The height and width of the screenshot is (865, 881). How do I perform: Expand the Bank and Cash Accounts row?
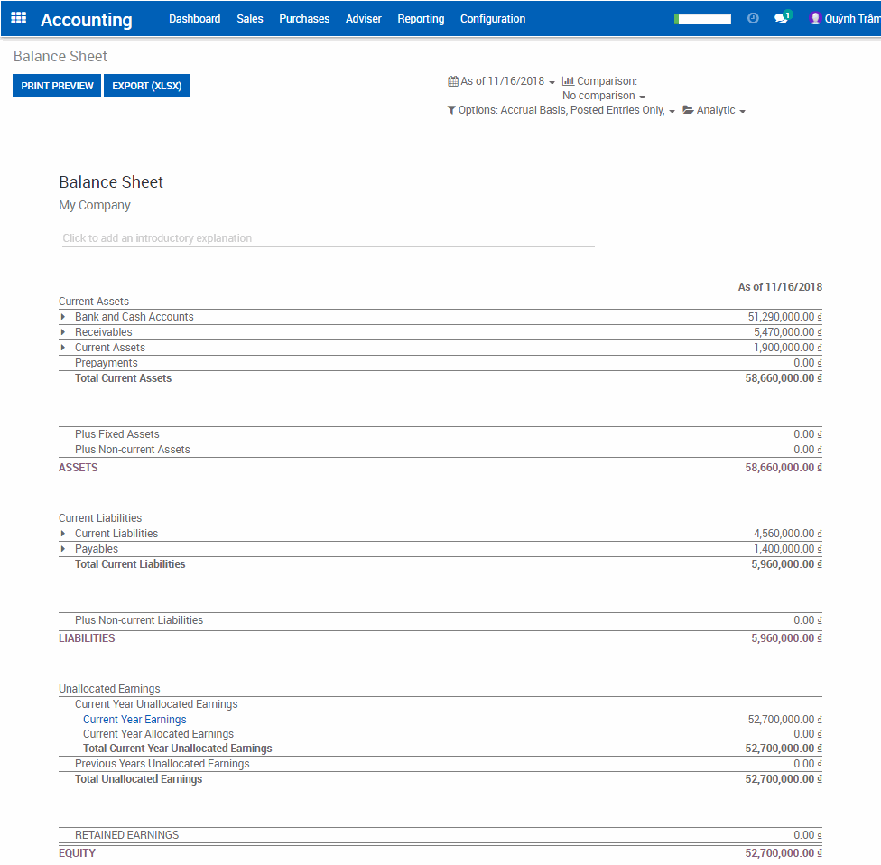pos(63,317)
